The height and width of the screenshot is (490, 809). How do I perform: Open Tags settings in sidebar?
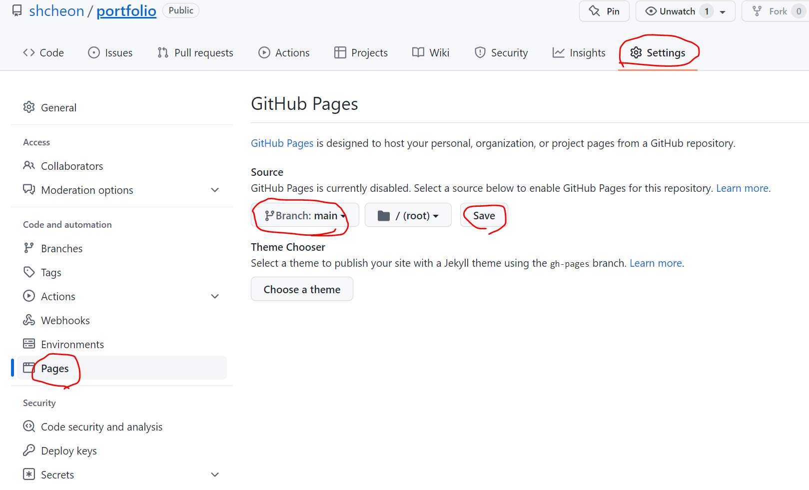[x=122, y=272]
